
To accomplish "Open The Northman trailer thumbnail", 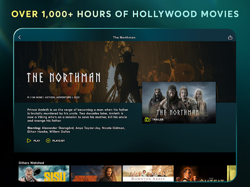I will [x=179, y=102].
